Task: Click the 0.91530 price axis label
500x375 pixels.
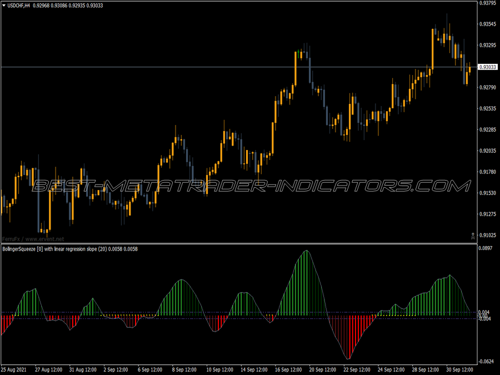Action: [488, 193]
